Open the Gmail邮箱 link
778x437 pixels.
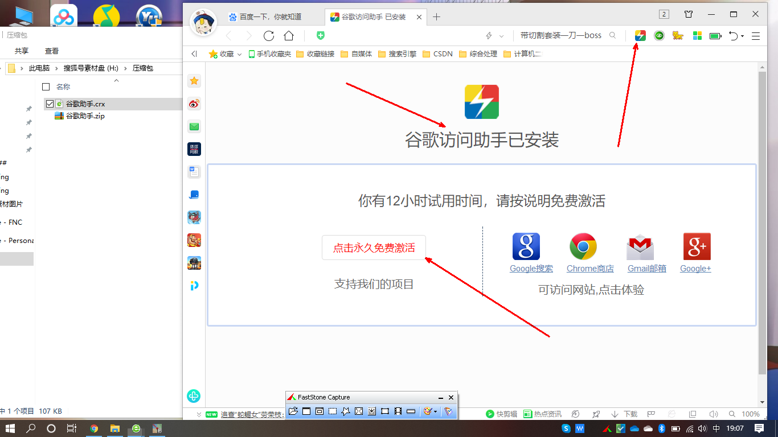[646, 268]
